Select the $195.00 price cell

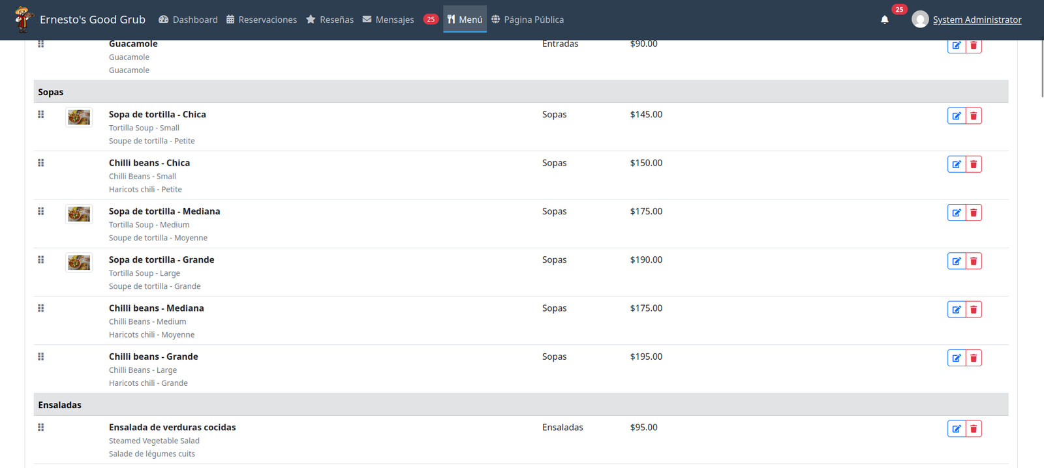(x=646, y=357)
